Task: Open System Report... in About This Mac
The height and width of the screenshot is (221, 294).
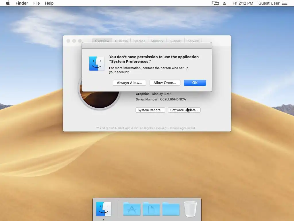Action: tap(150, 110)
